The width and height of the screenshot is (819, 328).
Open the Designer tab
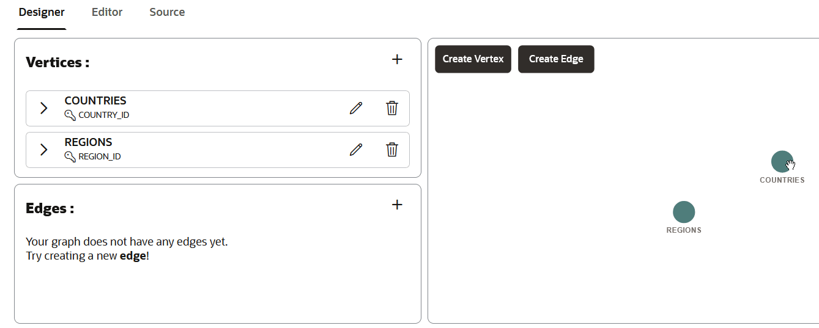42,12
